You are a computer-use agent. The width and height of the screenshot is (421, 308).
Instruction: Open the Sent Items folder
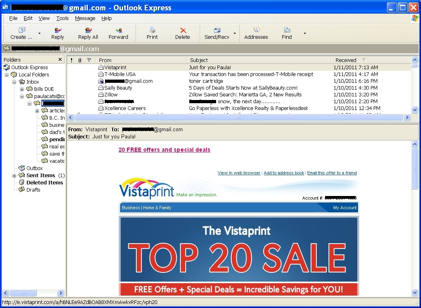pos(40,176)
